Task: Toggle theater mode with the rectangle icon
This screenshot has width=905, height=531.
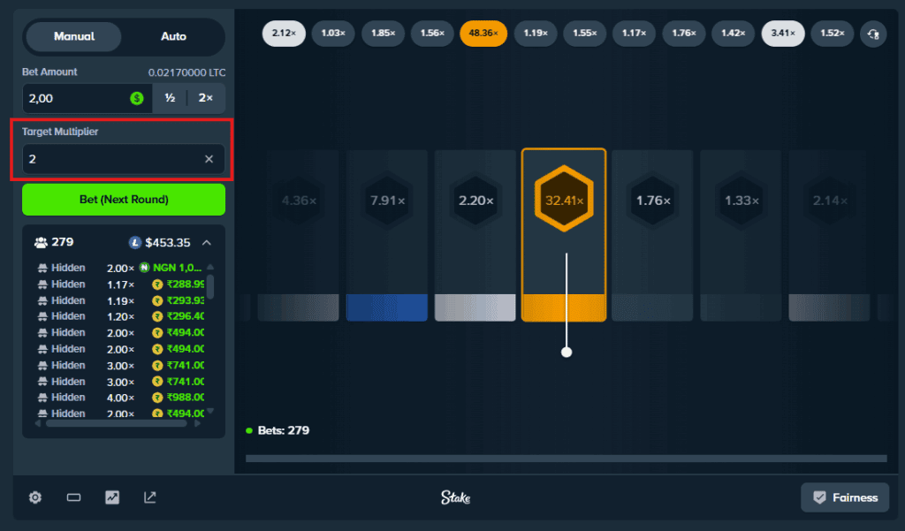Action: pos(73,497)
